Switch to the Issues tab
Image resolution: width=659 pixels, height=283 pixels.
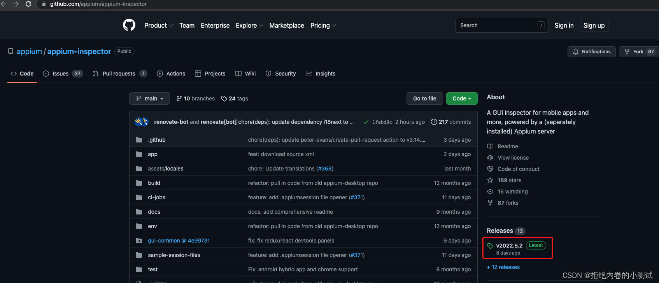[63, 74]
